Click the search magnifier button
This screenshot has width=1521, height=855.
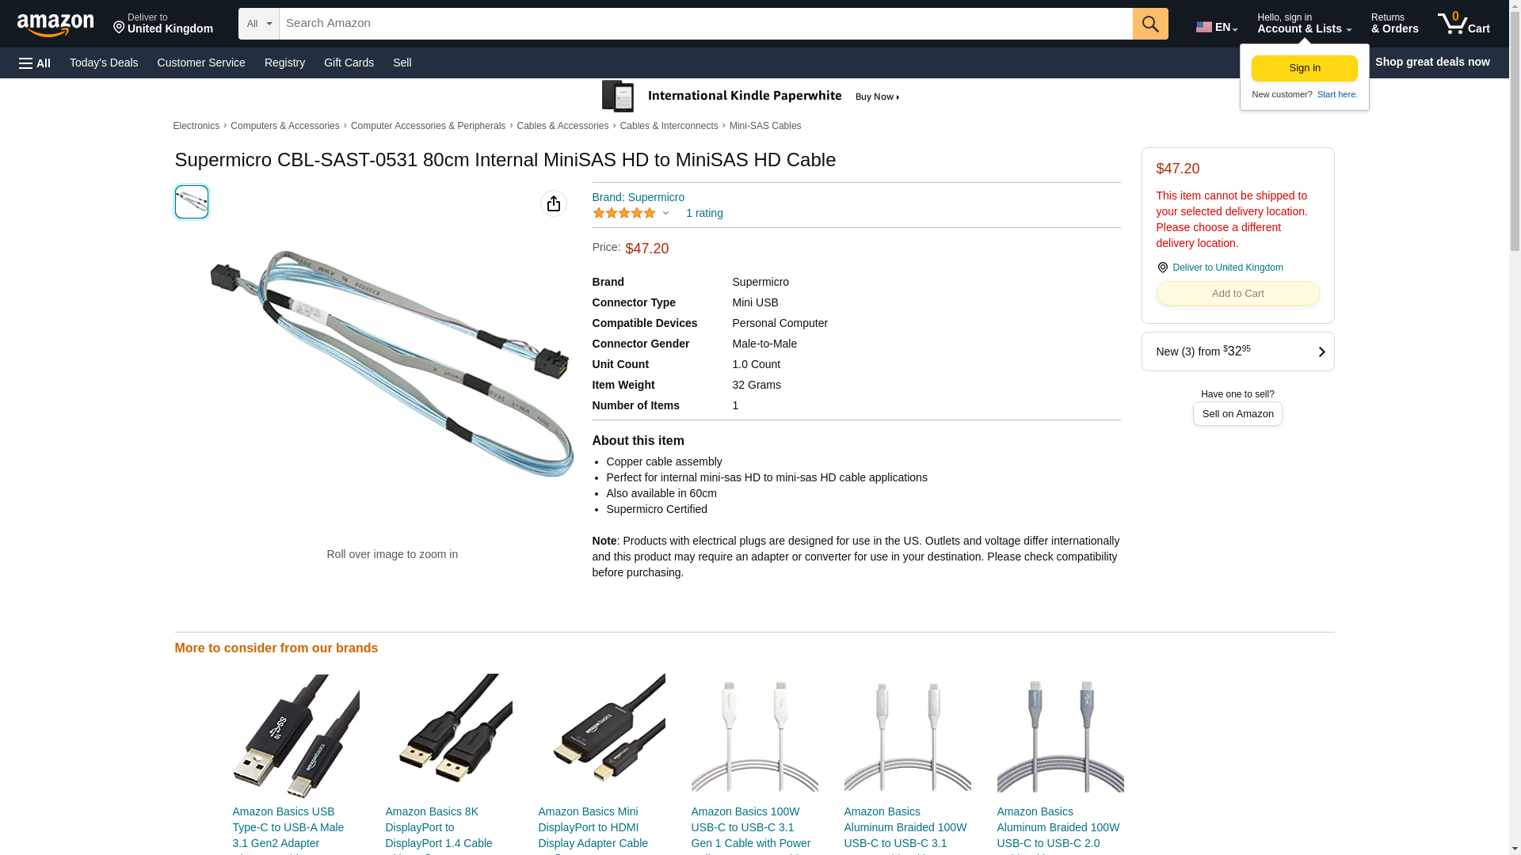[1150, 24]
